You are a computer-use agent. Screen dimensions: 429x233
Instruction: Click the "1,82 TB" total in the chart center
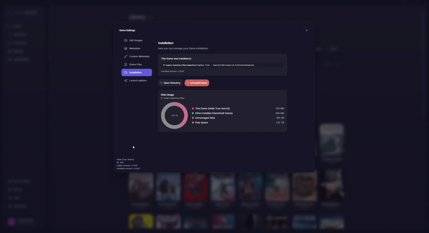point(174,116)
